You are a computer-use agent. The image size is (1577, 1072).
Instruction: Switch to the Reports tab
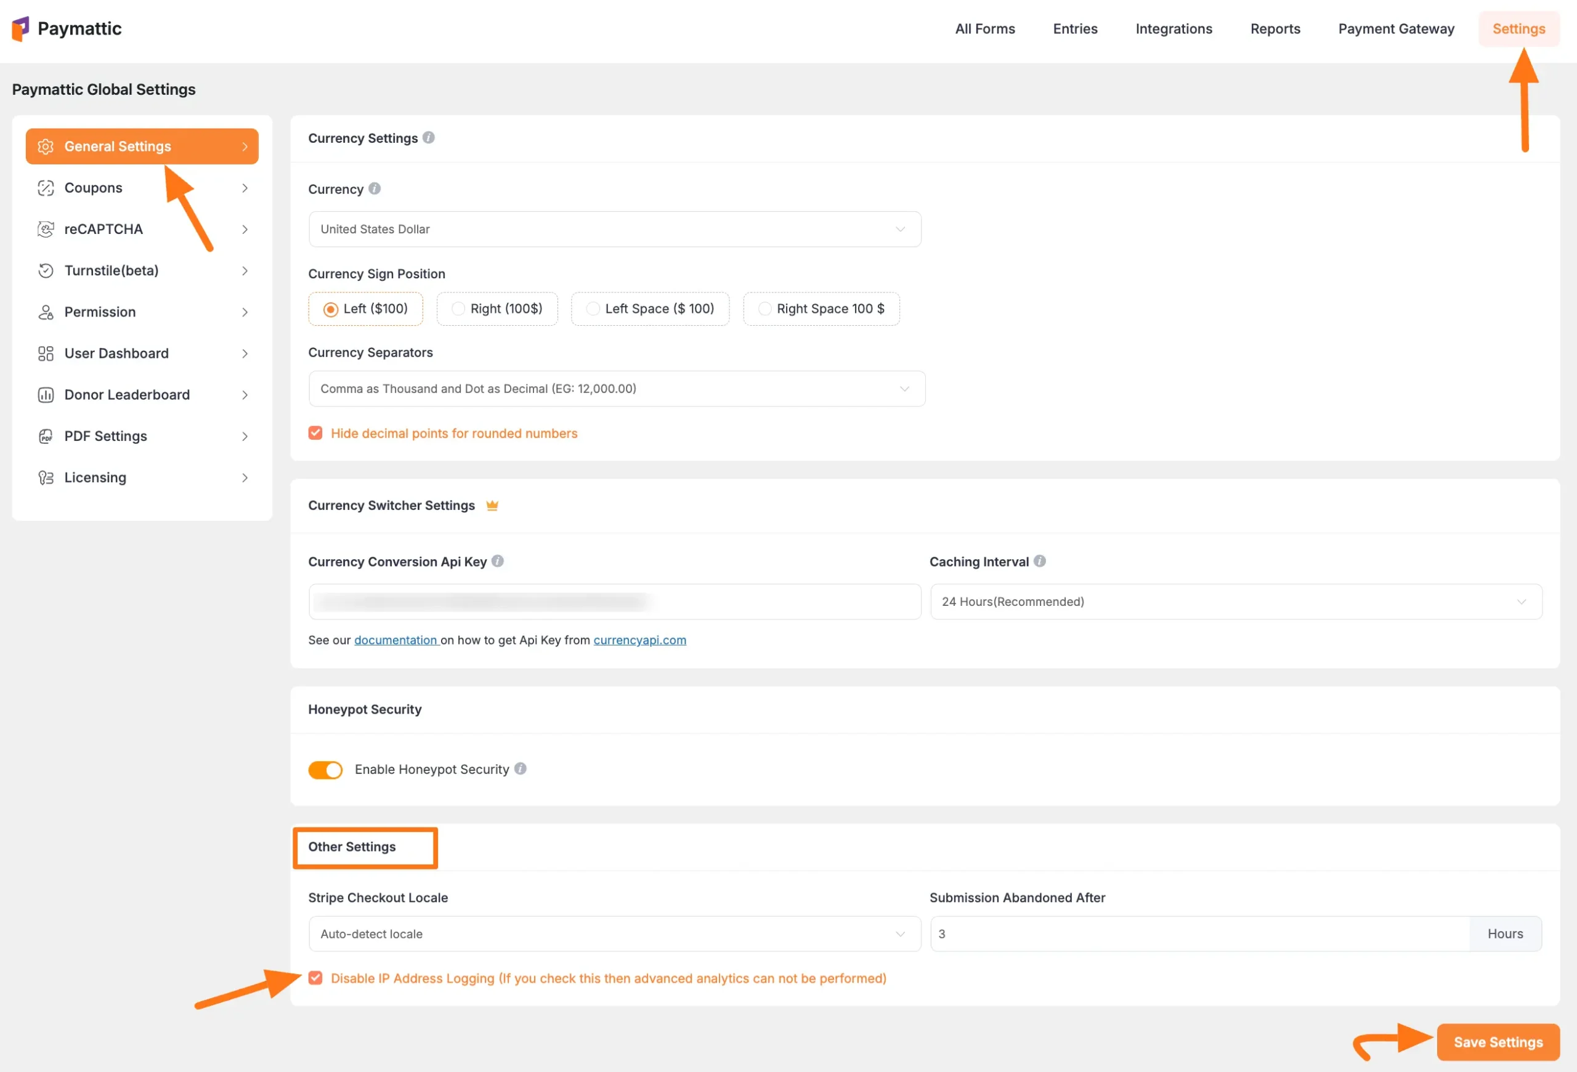coord(1275,28)
